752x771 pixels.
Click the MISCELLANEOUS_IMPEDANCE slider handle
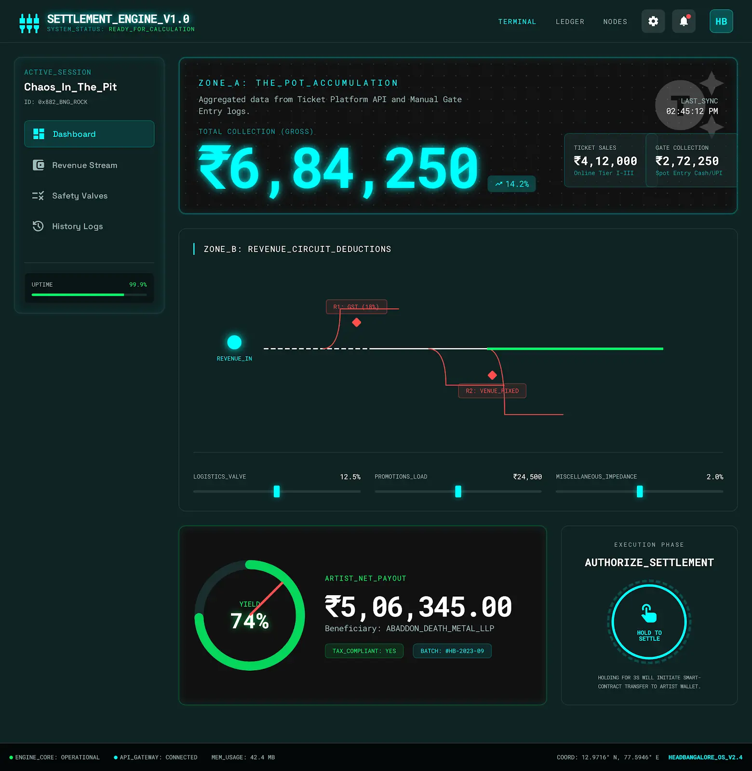pos(640,492)
